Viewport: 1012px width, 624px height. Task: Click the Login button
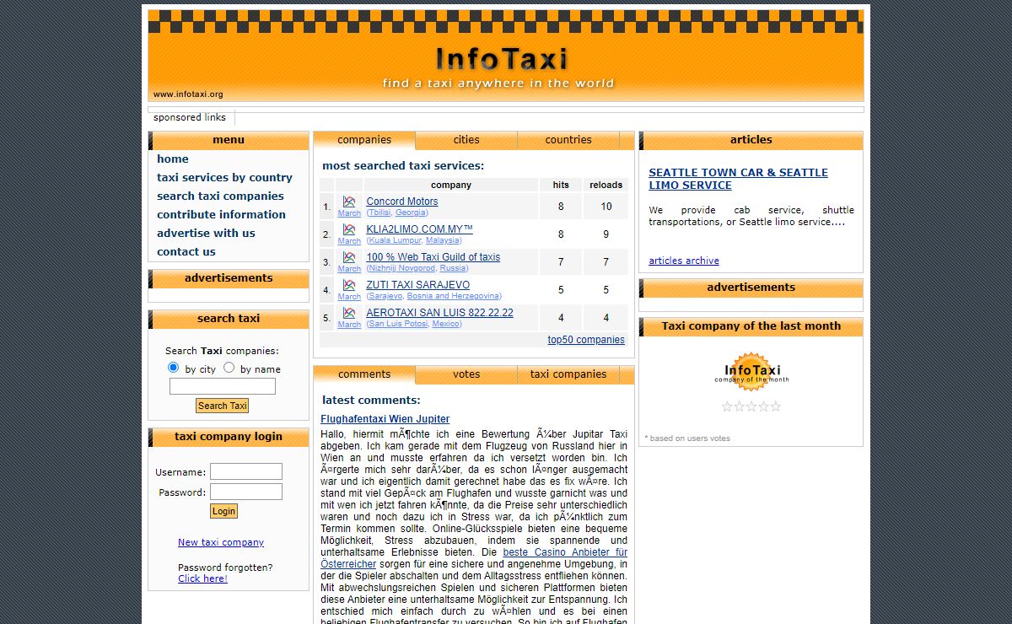[x=223, y=511]
